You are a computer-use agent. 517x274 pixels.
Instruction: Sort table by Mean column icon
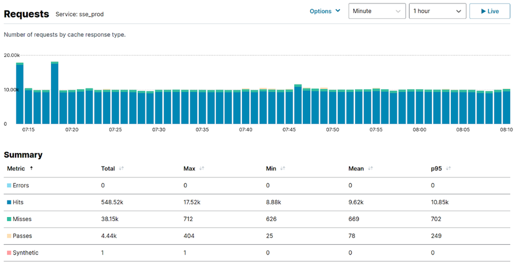point(370,169)
